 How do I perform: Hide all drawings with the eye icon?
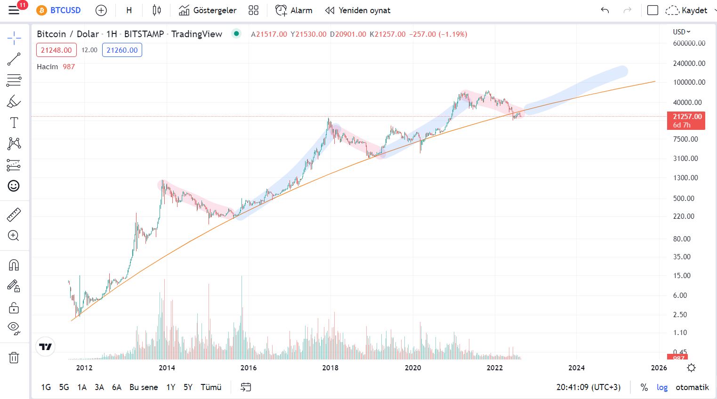coord(14,328)
